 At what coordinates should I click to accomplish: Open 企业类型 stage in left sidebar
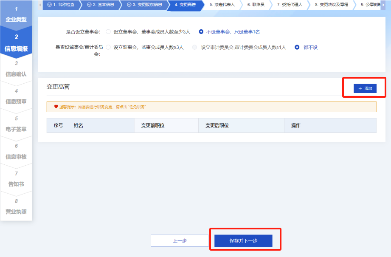(x=16, y=15)
